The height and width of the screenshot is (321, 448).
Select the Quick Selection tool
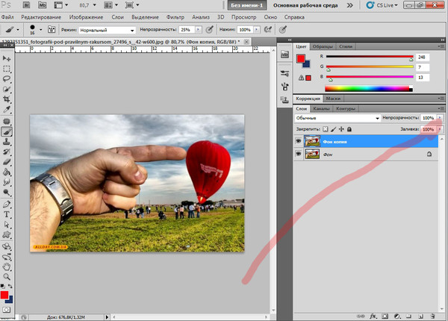pyautogui.click(x=7, y=89)
